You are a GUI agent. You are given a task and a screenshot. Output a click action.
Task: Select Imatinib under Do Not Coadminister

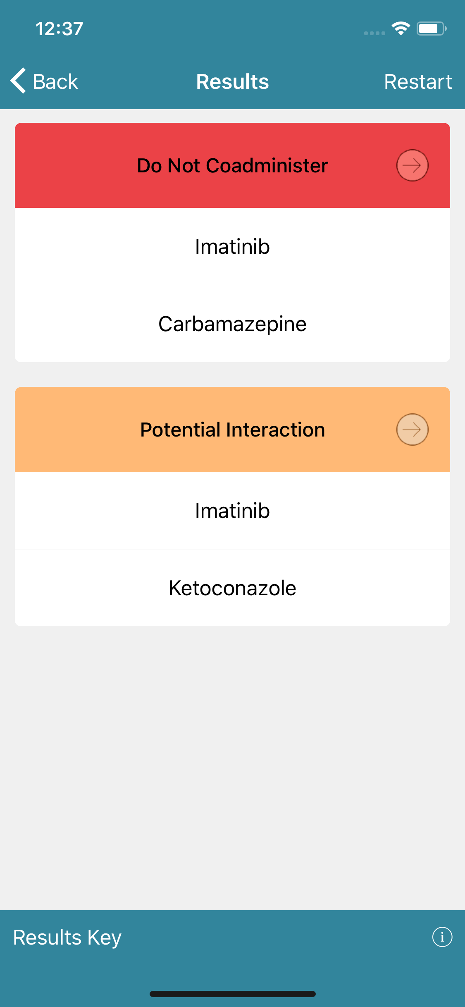(x=232, y=246)
